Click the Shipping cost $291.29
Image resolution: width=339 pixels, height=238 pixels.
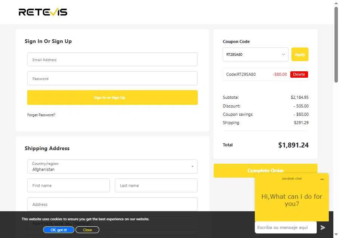[x=301, y=123]
